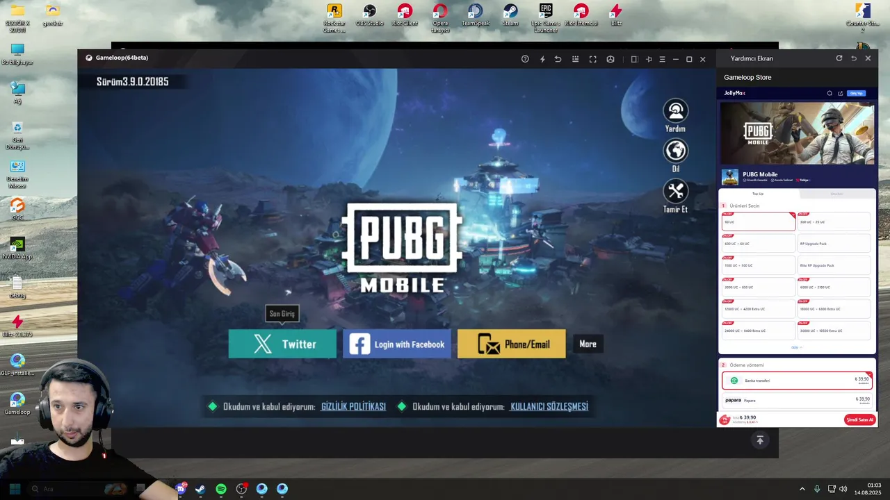
Task: Select 30000 UC + 10500 Extra UC product
Action: point(834,331)
